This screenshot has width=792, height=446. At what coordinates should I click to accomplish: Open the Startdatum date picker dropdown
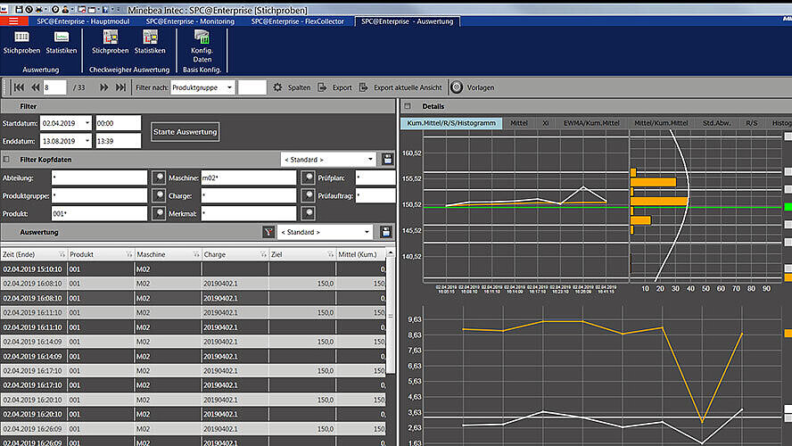pos(87,123)
